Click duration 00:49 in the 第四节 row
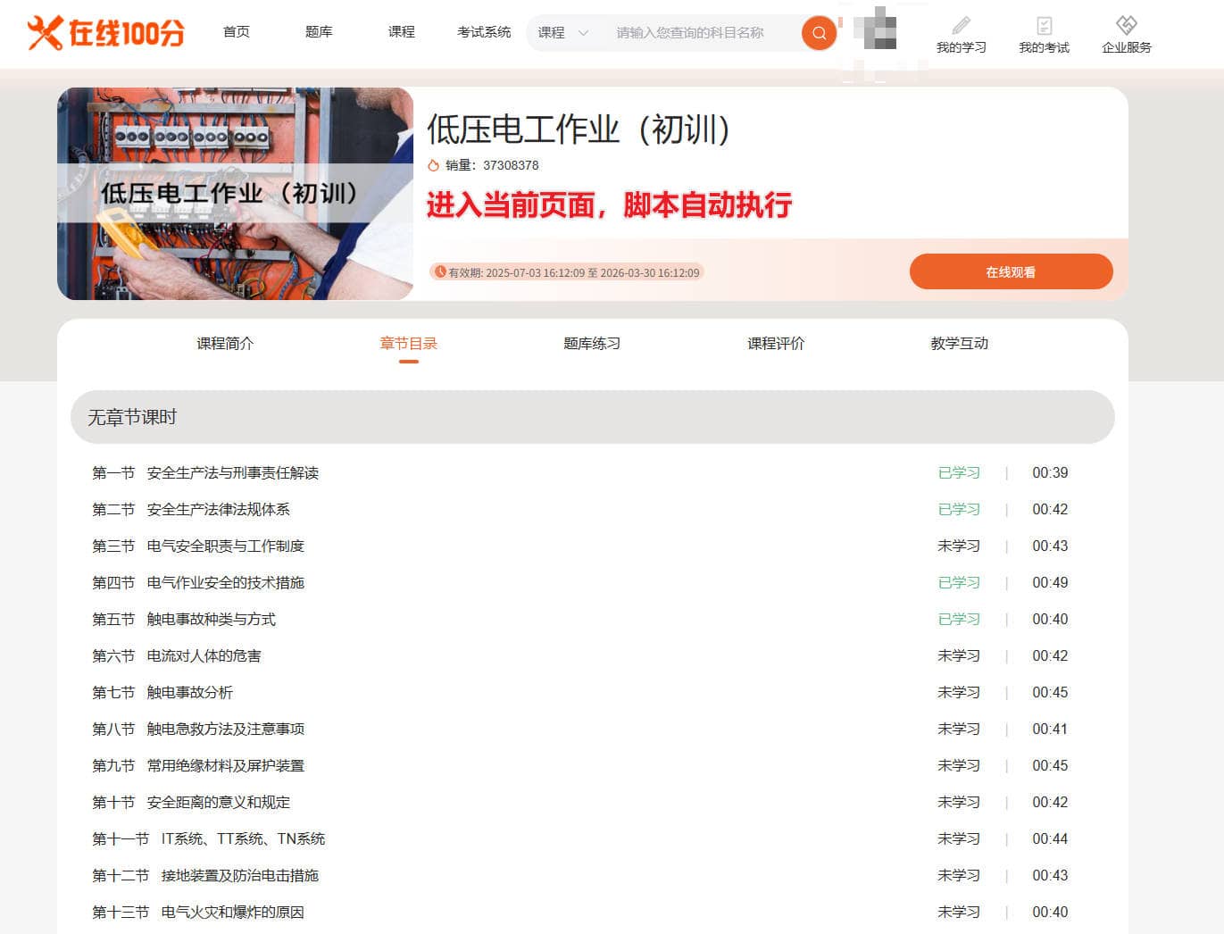Screen dimensions: 1224x934 pyautogui.click(x=1050, y=583)
